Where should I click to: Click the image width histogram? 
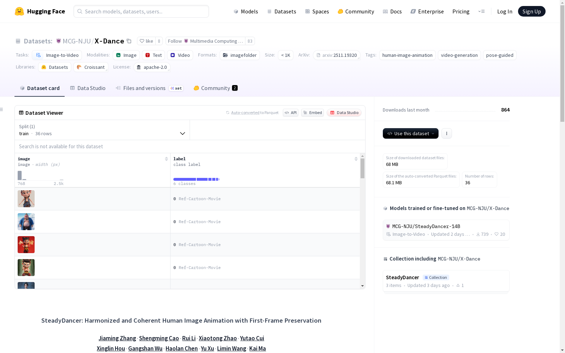point(41,175)
